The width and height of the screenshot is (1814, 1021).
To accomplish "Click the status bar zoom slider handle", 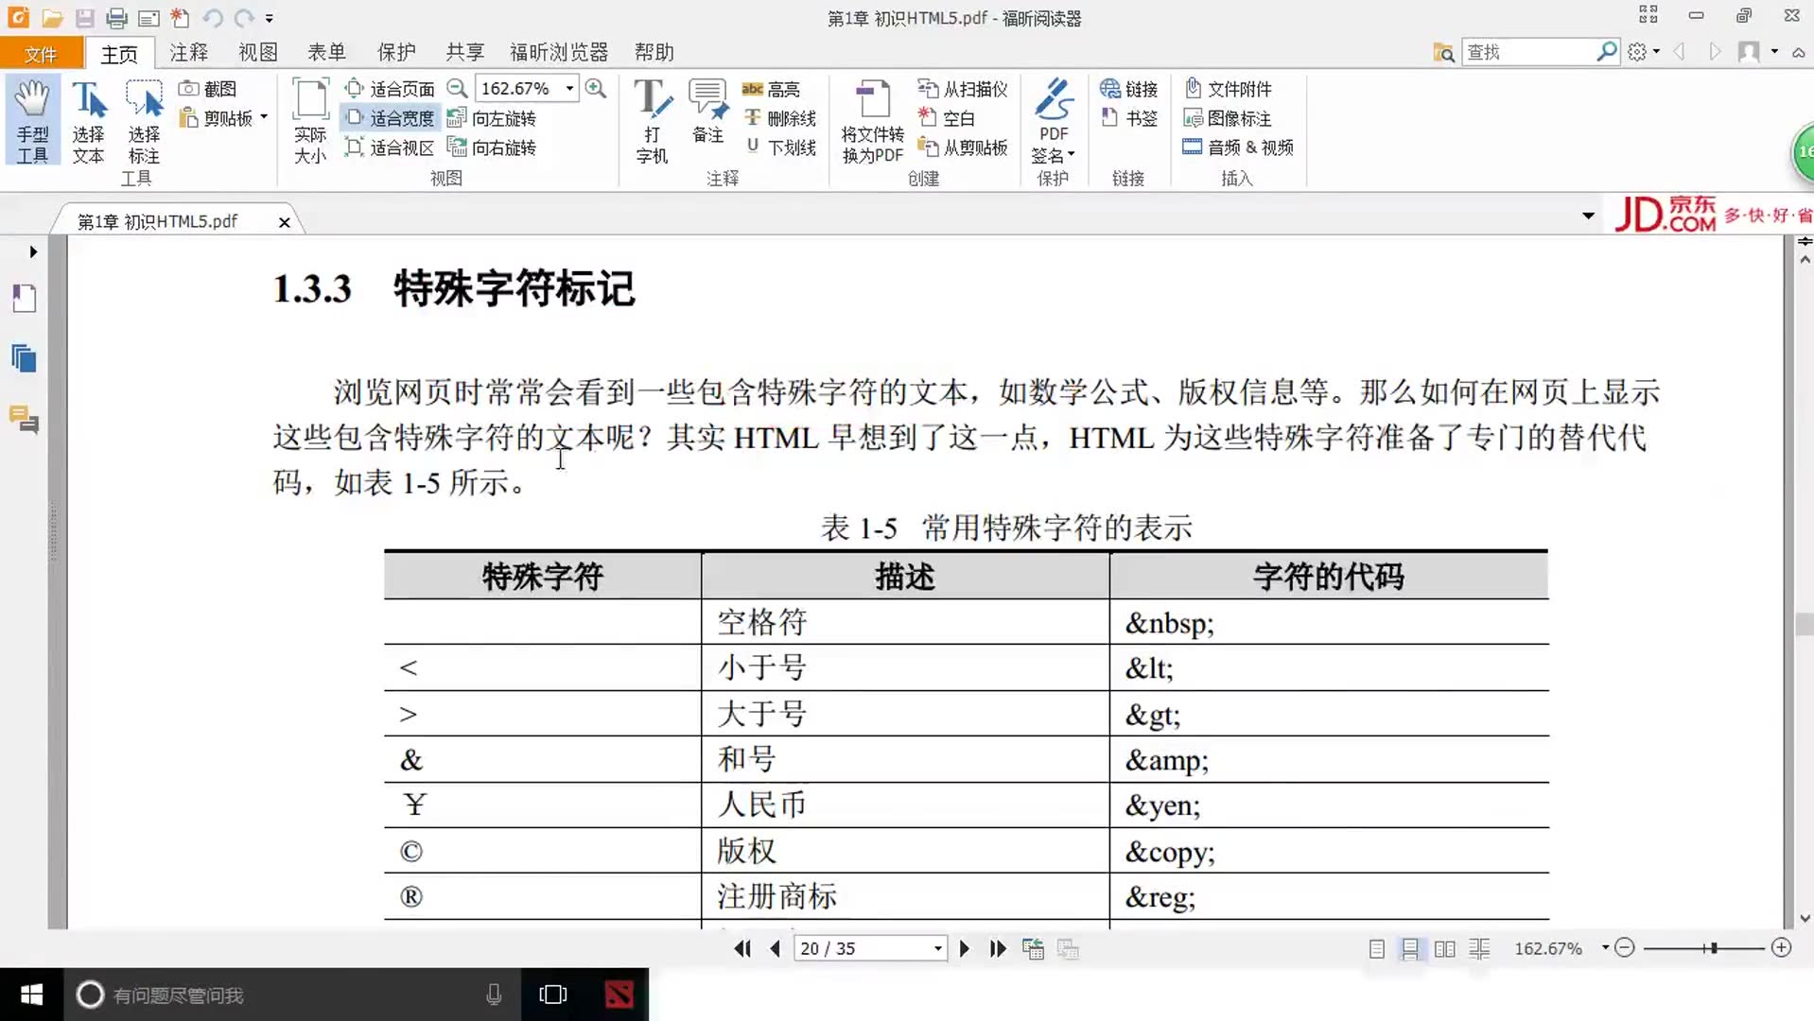I will coord(1714,947).
